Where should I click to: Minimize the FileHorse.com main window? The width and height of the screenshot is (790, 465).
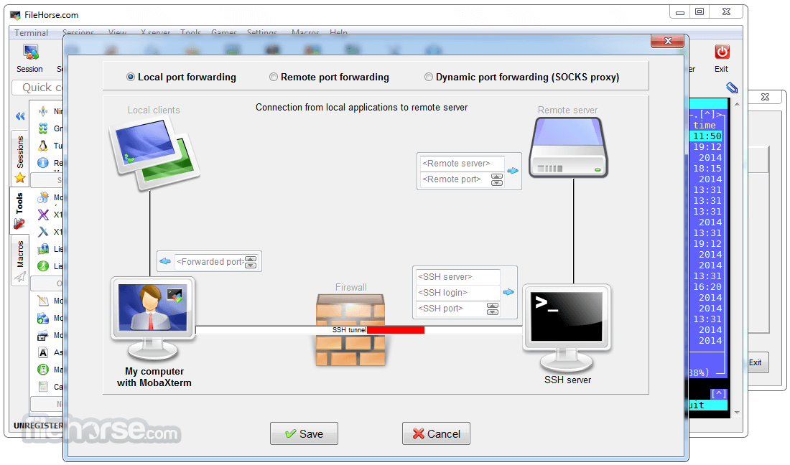[x=679, y=12]
